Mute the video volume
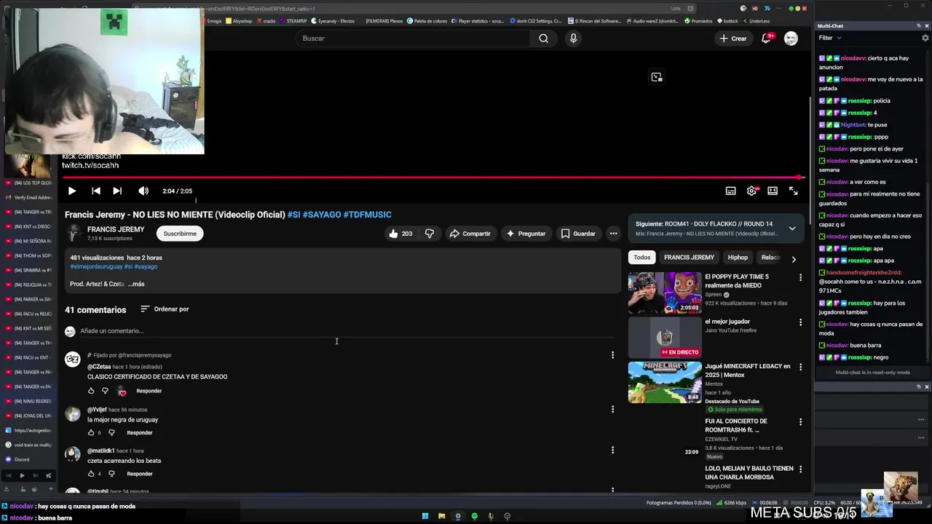Viewport: 932px width, 524px height. 143,191
